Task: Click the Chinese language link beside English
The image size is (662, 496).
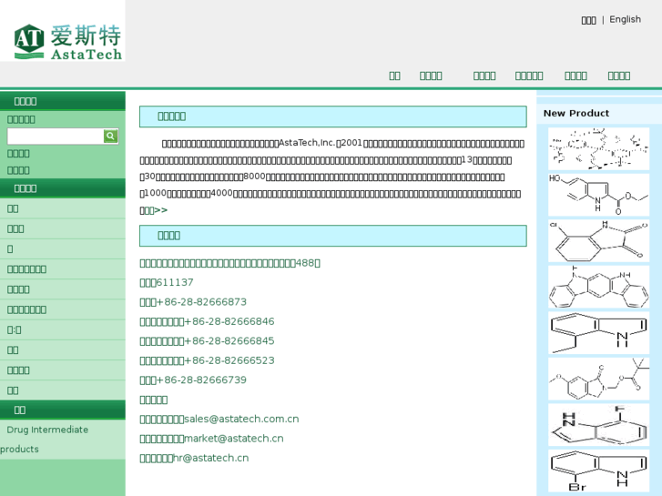Action: [x=588, y=20]
